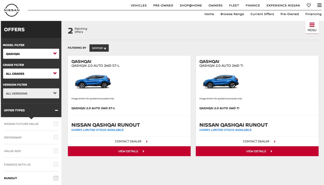
Task: Remove the QASHQAI filter tag
Action: click(105, 48)
